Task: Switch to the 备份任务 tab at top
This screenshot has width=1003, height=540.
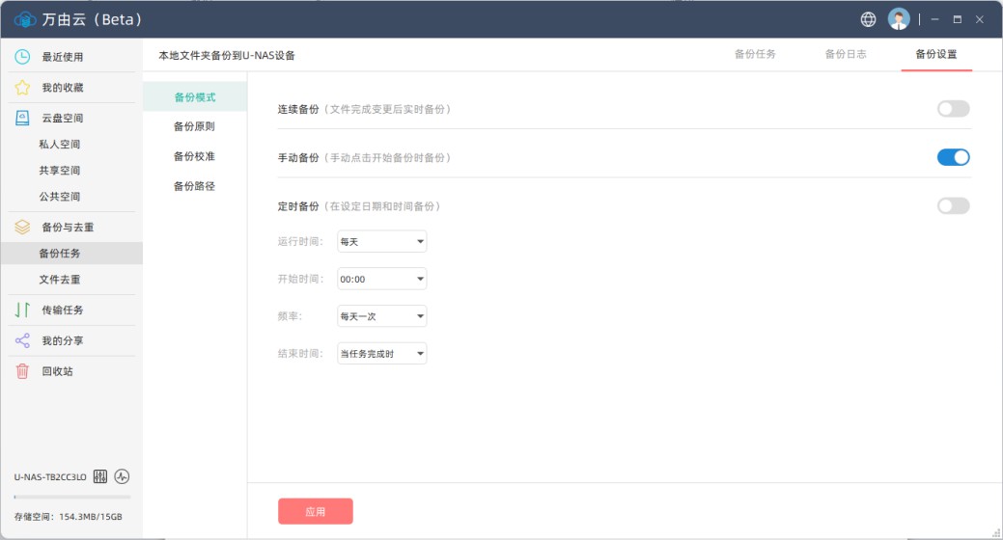Action: pos(755,54)
